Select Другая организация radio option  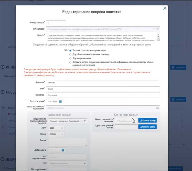tap(70, 58)
